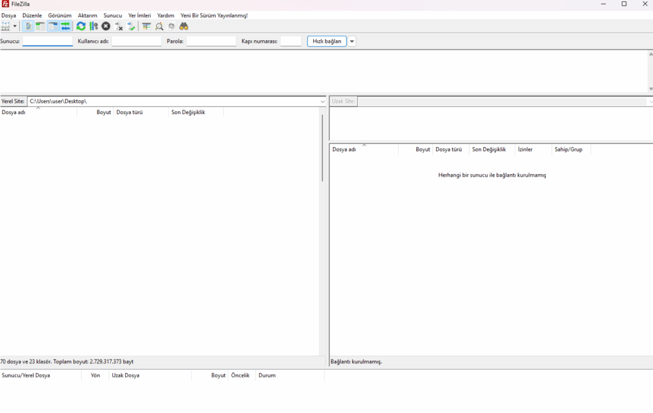This screenshot has width=653, height=413.
Task: Click 'Herhangi bir sunucu ile bağlantı kurulmamış' text
Action: click(492, 175)
